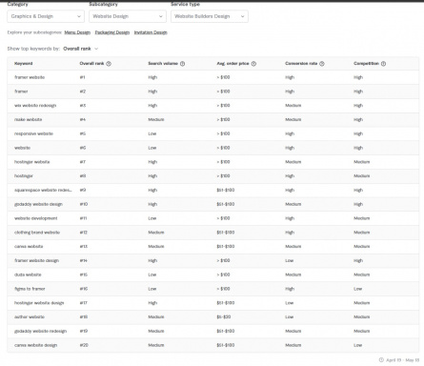
Task: Select the 'figma to framer' keyword
Action: (30, 289)
